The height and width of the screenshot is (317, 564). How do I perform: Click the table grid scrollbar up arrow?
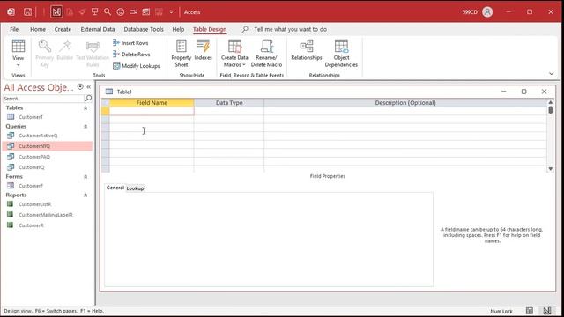coord(550,102)
